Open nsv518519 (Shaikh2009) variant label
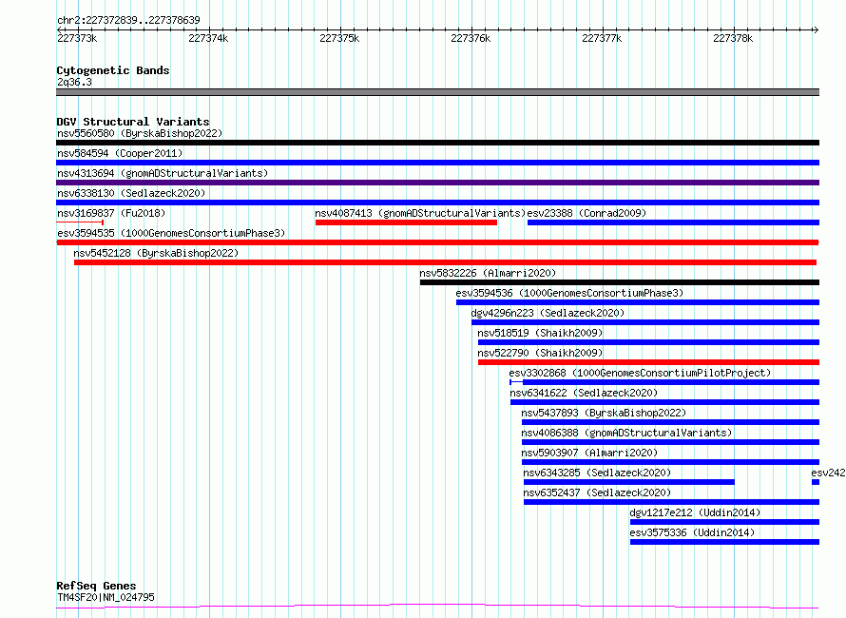 tap(540, 333)
